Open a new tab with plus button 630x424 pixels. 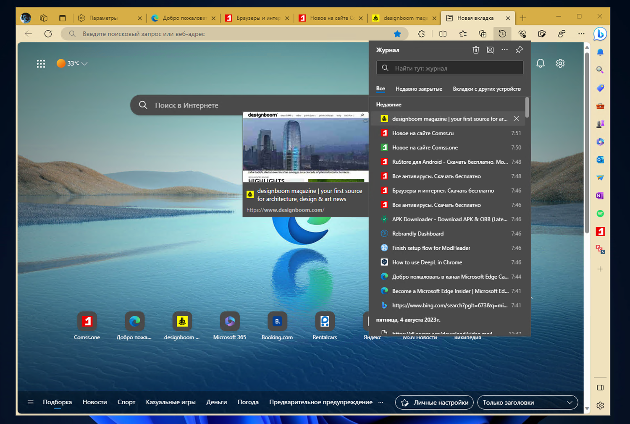coord(522,18)
